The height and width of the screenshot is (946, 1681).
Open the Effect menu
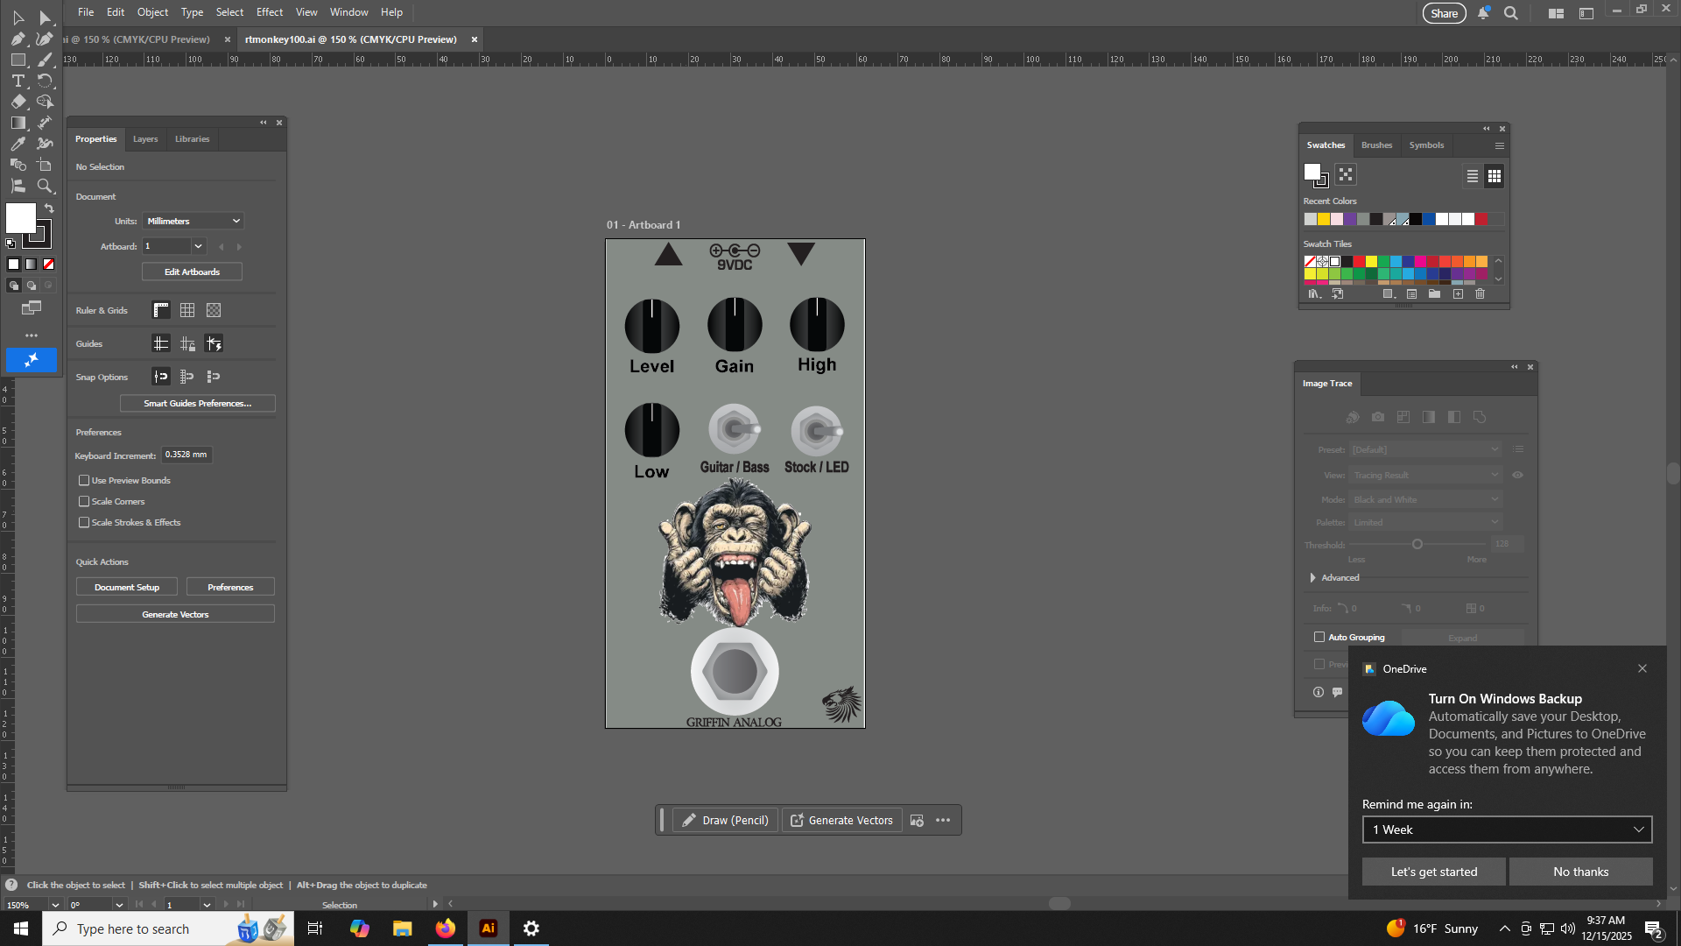tap(269, 12)
